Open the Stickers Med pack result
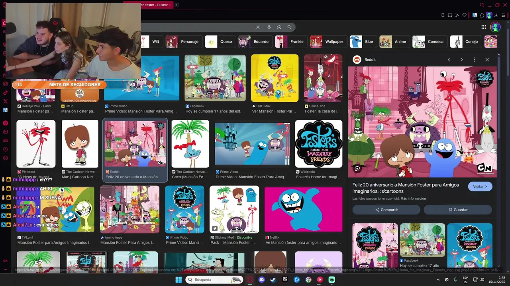The width and height of the screenshot is (510, 286). click(234, 209)
